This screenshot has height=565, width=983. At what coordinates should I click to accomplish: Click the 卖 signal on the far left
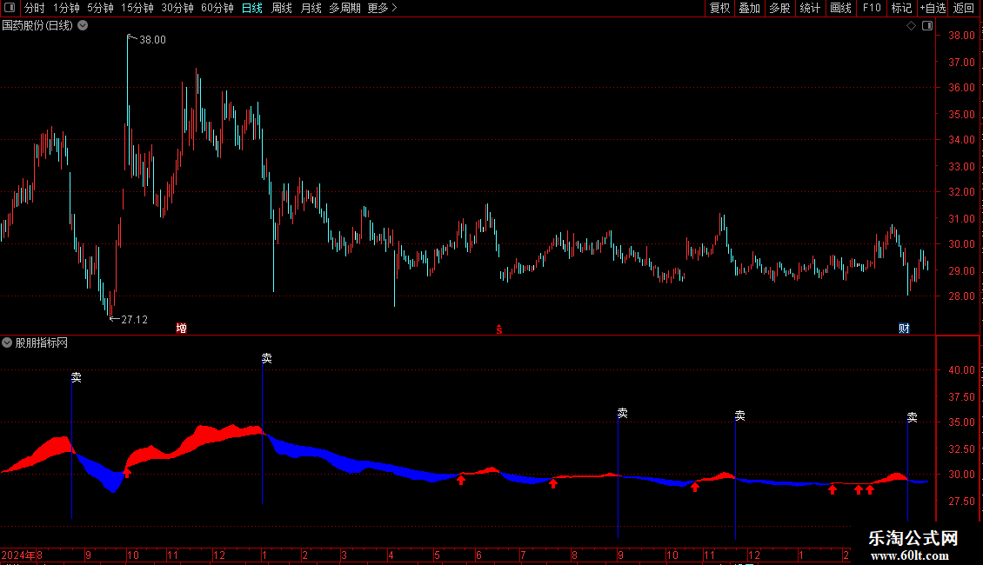pyautogui.click(x=76, y=378)
